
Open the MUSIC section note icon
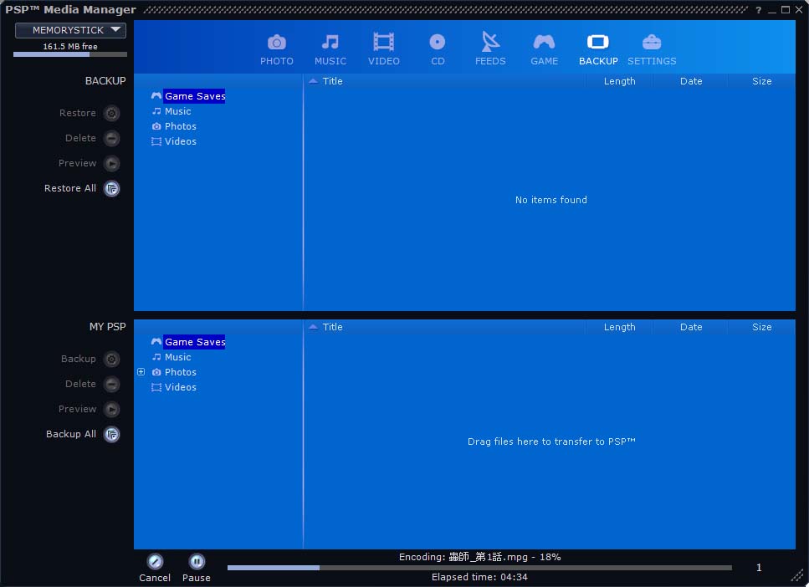[x=330, y=43]
